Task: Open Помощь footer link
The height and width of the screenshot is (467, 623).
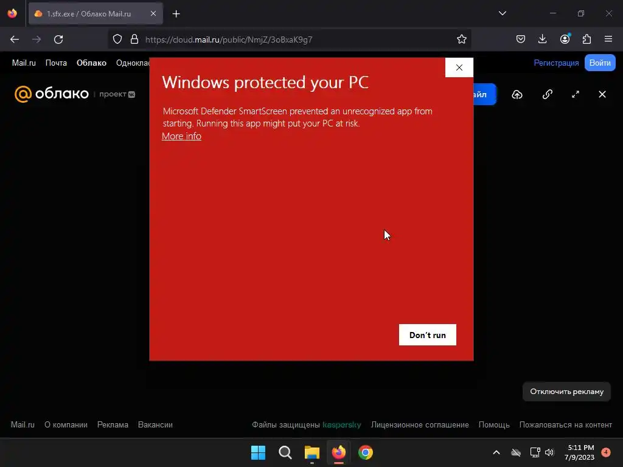Action: pyautogui.click(x=494, y=424)
